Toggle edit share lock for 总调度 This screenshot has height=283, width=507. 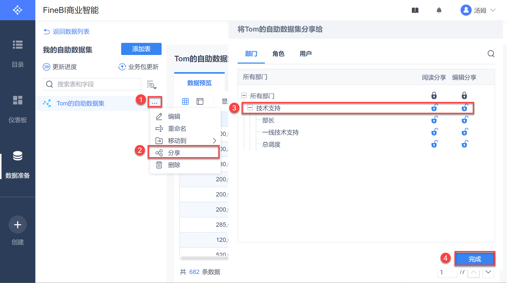coord(464,144)
